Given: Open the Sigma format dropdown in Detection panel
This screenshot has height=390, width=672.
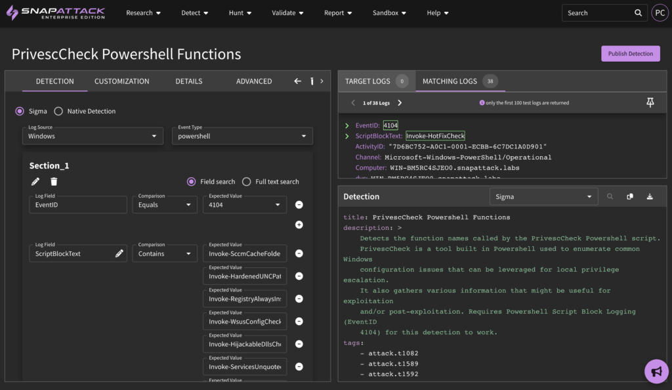Looking at the screenshot, I should 543,197.
